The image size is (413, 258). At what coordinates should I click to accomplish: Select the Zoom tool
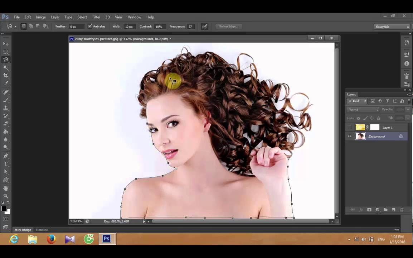point(6,196)
